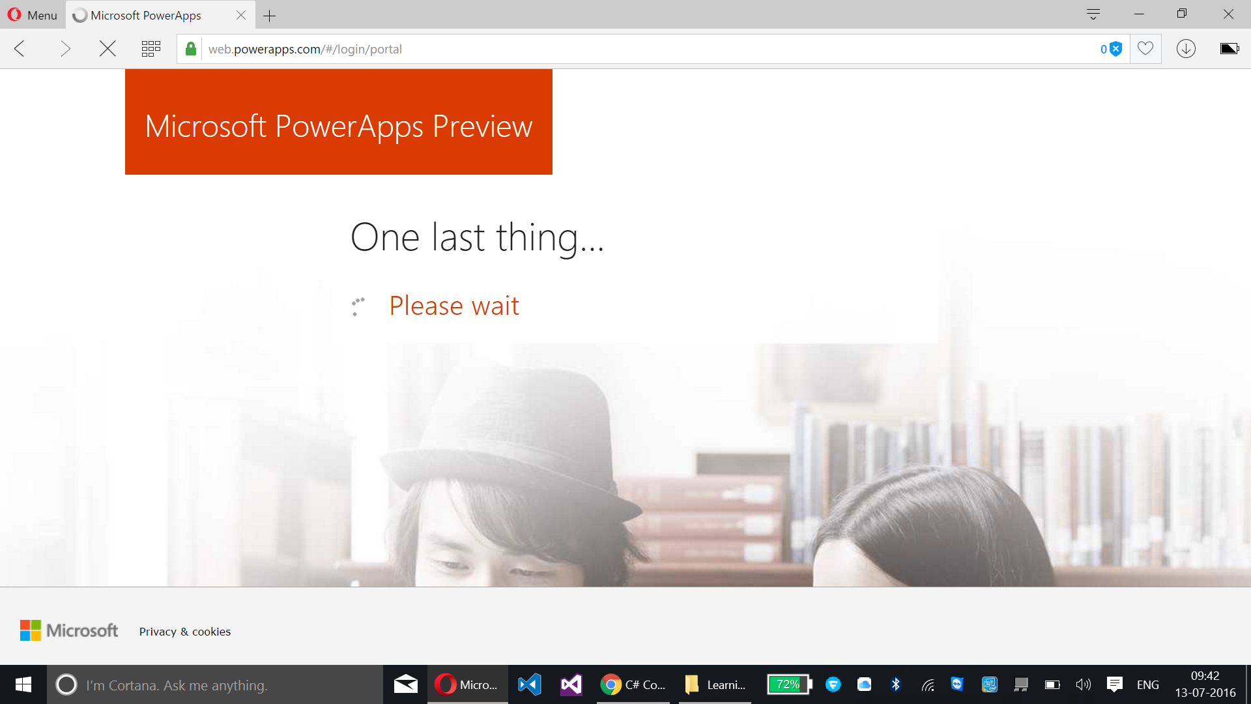Stop loading the page
1251x704 pixels.
[x=108, y=49]
